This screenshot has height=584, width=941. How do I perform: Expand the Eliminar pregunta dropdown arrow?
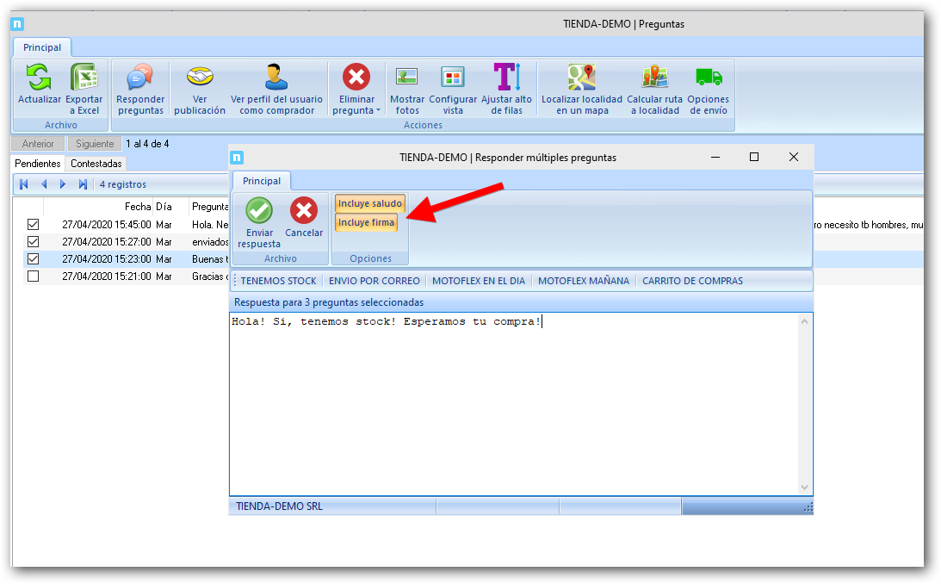(x=378, y=111)
